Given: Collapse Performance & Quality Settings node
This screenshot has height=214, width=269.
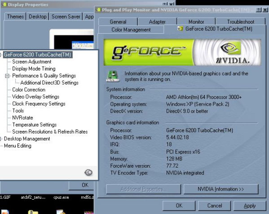Looking at the screenshot, I should 7,76.
